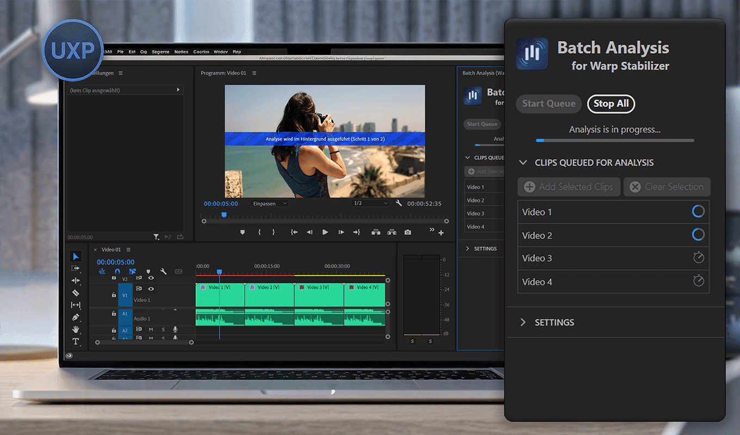Toggle the V1 track lock

click(114, 295)
